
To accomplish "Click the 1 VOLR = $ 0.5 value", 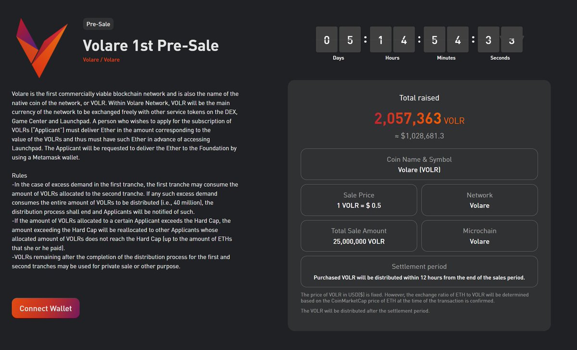I will (x=359, y=206).
